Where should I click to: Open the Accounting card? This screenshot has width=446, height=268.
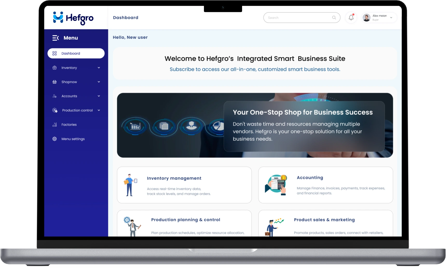click(x=325, y=185)
